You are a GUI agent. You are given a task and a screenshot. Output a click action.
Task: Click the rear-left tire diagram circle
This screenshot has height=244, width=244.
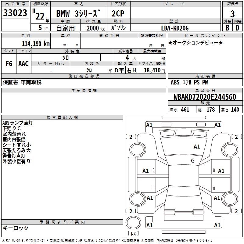tap(138, 199)
